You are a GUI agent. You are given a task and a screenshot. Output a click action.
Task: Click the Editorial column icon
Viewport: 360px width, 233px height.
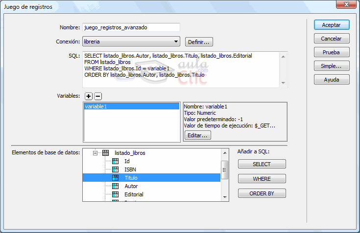[116, 194]
